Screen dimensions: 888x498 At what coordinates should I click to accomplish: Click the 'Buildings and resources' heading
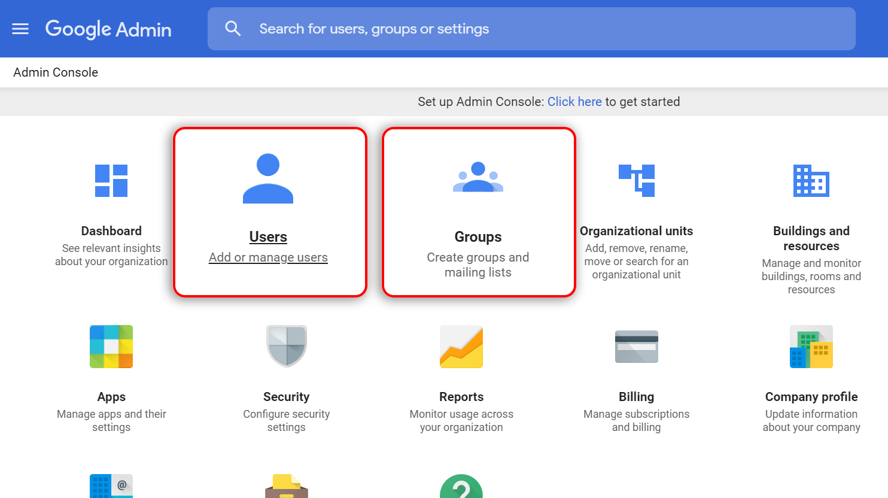click(811, 238)
